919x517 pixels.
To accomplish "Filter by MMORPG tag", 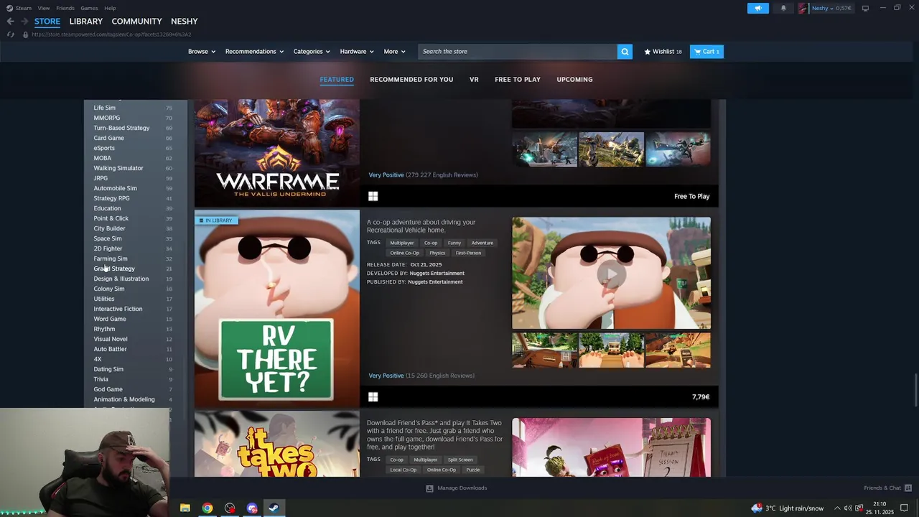I will 106,118.
